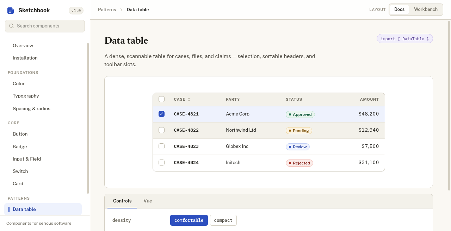451x231 pixels.
Task: Open the Color foundations page
Action: (x=43, y=84)
